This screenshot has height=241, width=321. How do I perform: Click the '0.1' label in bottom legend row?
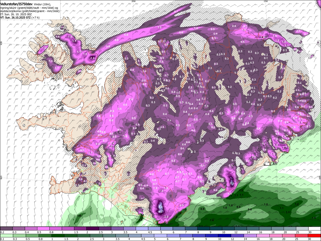tap(2, 239)
